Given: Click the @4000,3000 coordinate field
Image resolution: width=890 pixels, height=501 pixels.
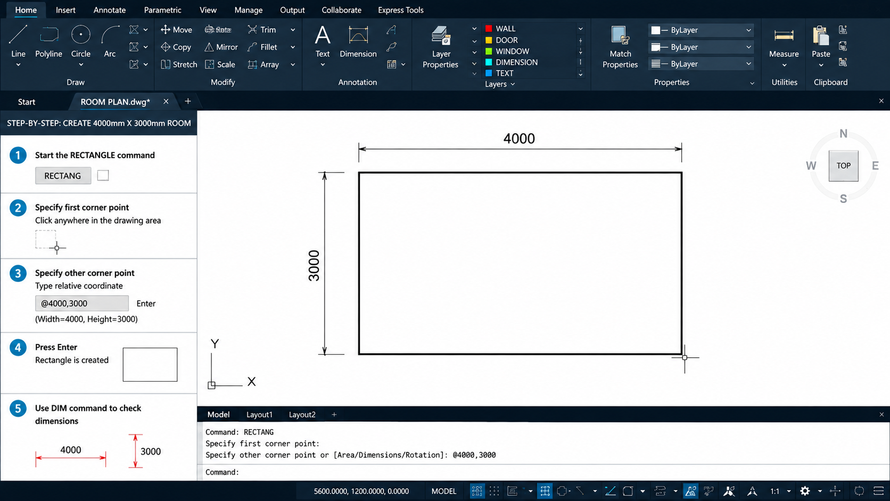Looking at the screenshot, I should tap(82, 303).
